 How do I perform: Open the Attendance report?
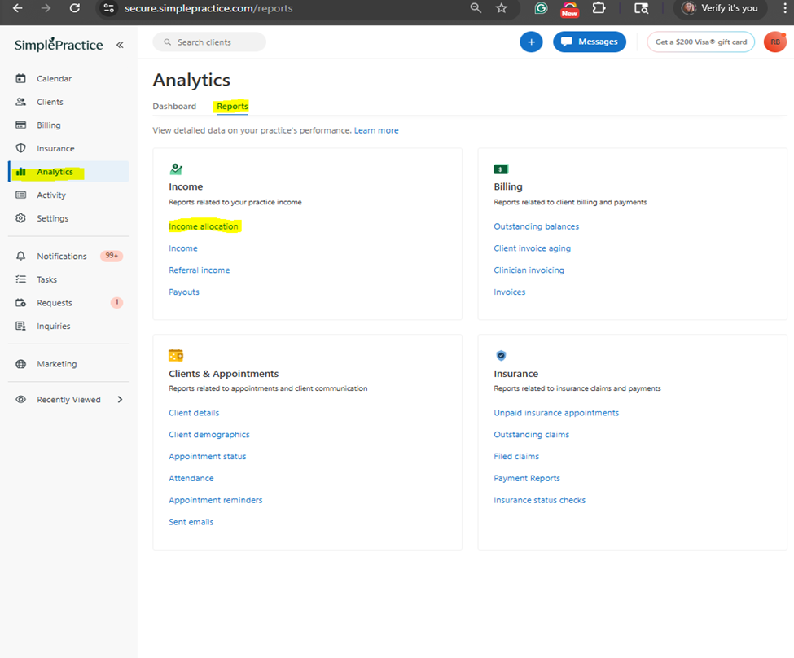[x=191, y=478]
